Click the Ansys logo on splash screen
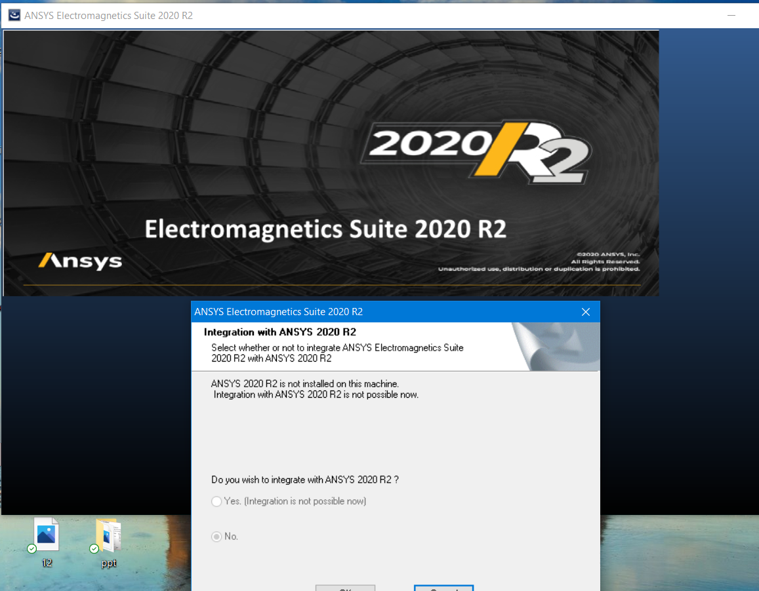 [80, 261]
